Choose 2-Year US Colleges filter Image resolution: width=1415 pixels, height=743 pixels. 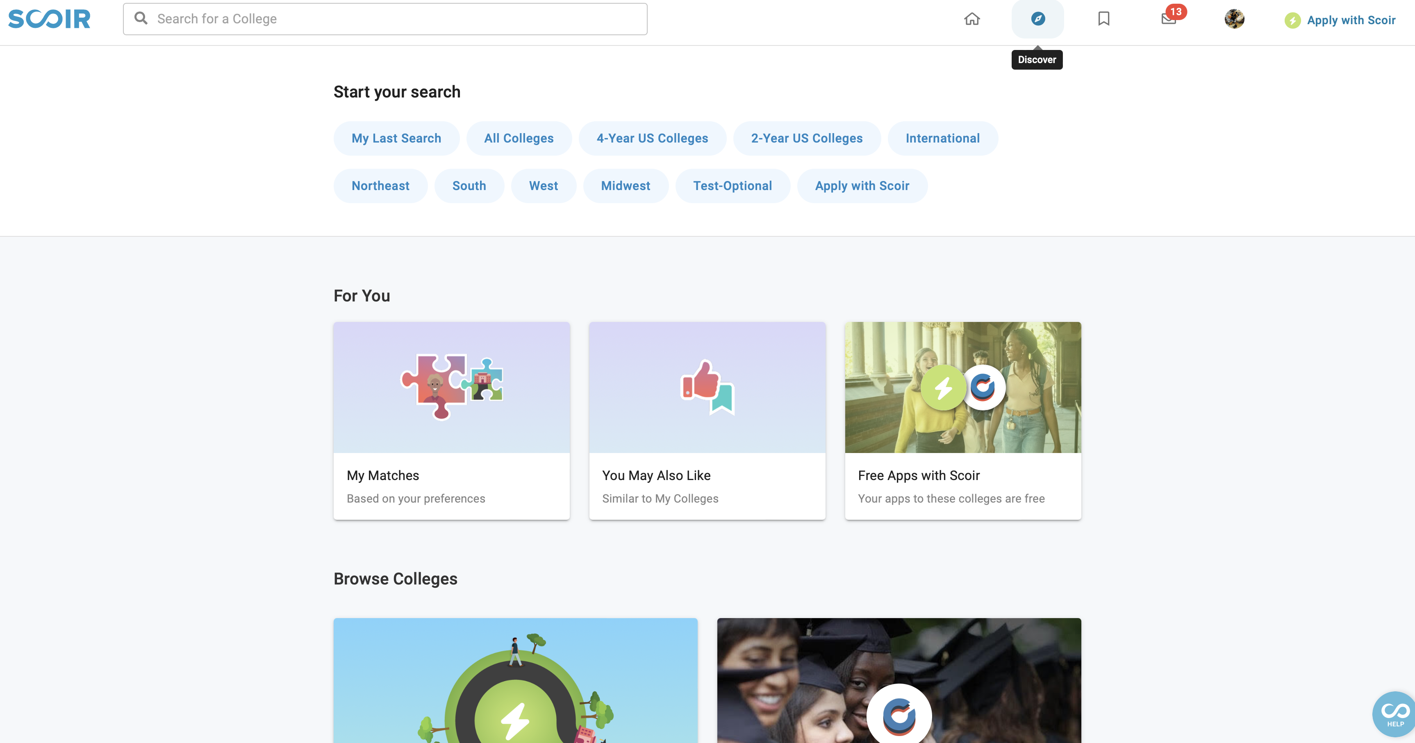806,138
